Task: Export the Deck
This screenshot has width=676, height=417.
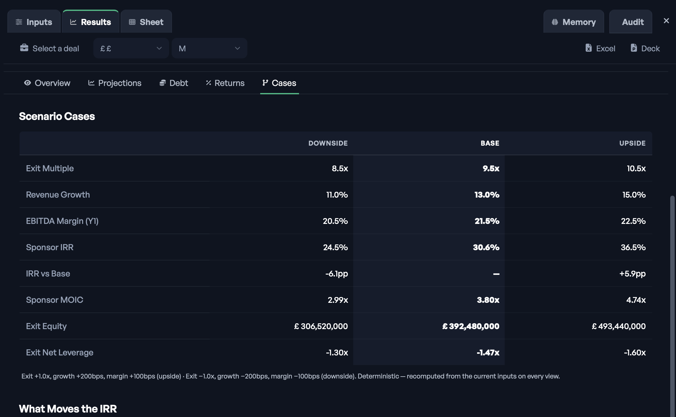Action: [x=645, y=48]
